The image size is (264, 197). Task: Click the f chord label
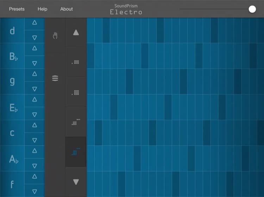12,184
